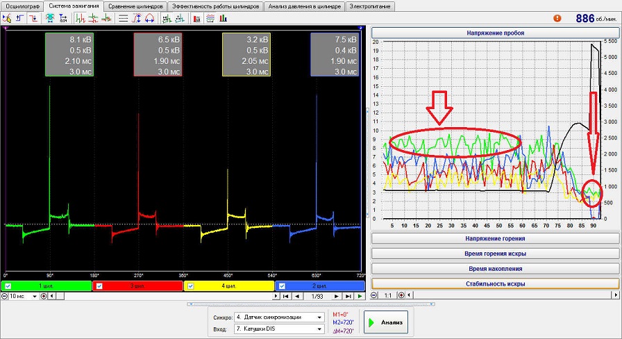Choose the rising edge trigger icon
Viewport: 622px width, 339px height.
(20, 18)
